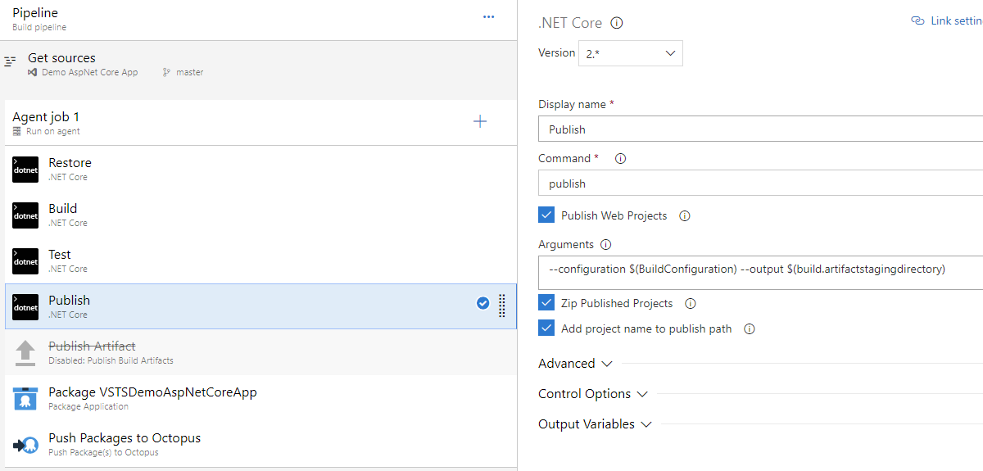The height and width of the screenshot is (471, 983).
Task: Select the Test task
Action: (x=260, y=261)
